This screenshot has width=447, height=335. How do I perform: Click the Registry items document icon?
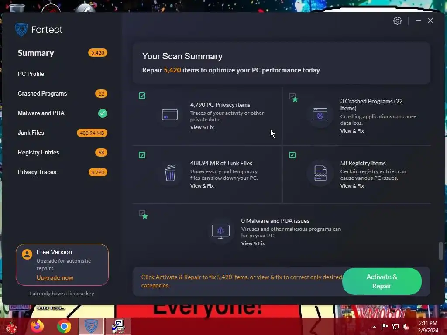pos(320,173)
